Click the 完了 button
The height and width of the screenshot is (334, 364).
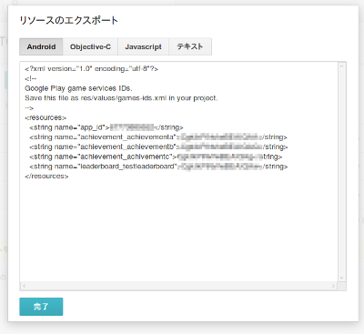pyautogui.click(x=41, y=307)
